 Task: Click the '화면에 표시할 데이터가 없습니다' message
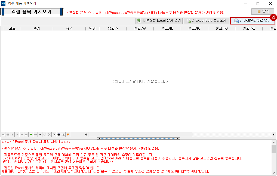[x=140, y=81]
